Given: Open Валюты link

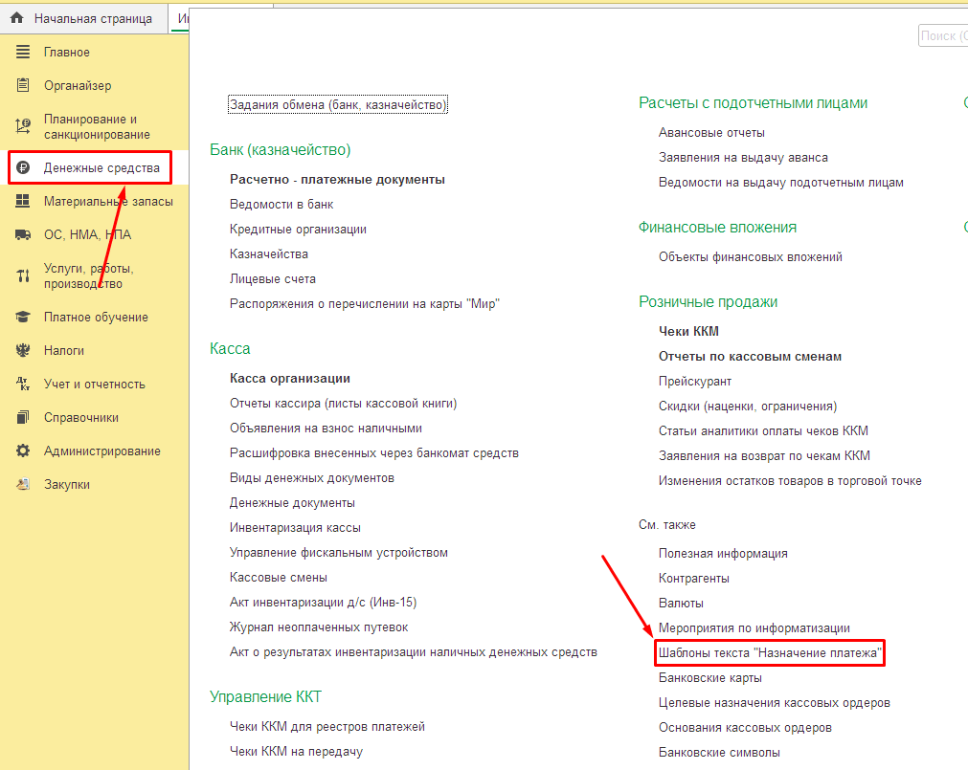Looking at the screenshot, I should tap(681, 604).
